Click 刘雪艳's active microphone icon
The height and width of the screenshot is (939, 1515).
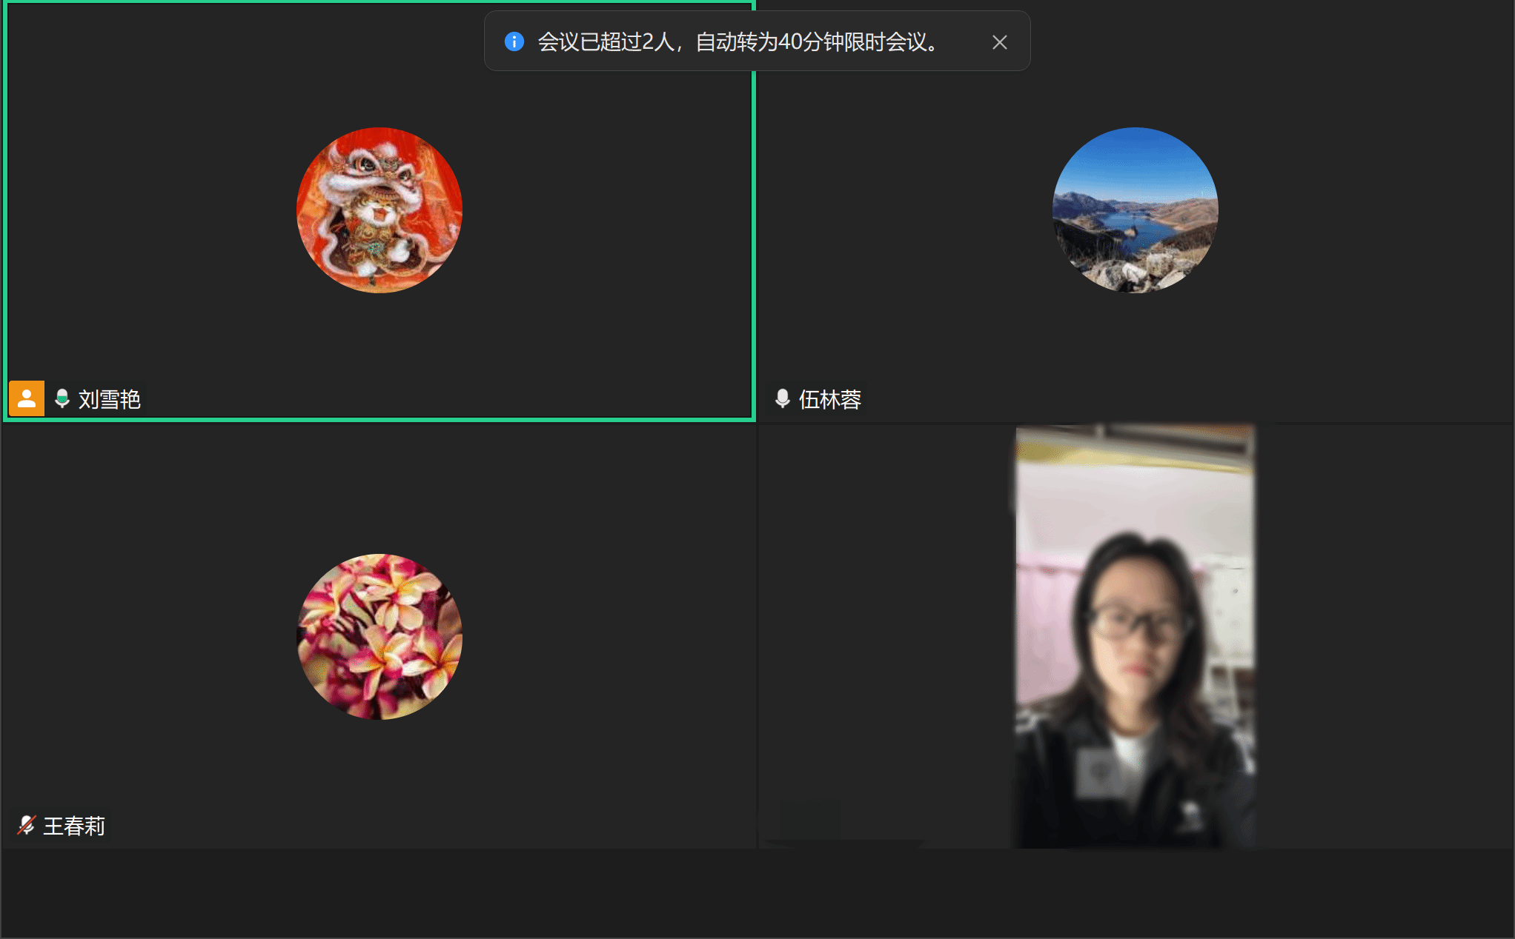click(x=62, y=399)
